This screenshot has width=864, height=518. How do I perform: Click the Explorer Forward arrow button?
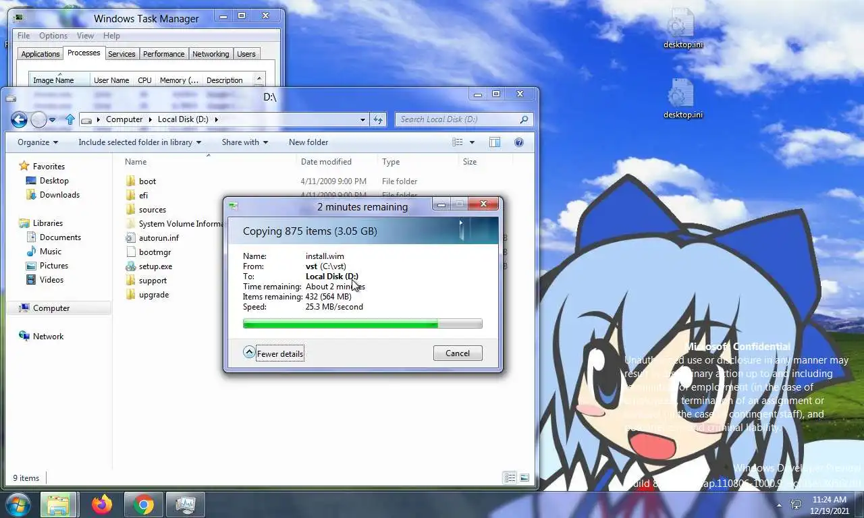click(x=38, y=120)
